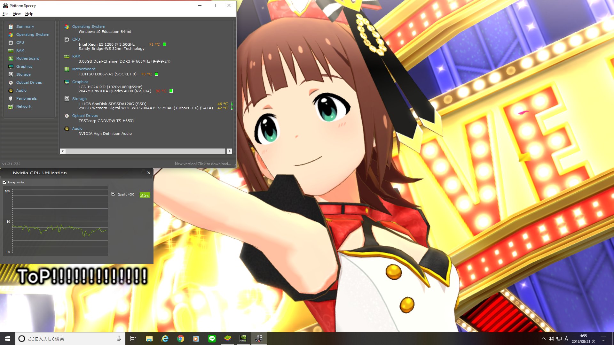The width and height of the screenshot is (614, 345).
Task: Select the Audio section in Speccy
Action: 21,90
